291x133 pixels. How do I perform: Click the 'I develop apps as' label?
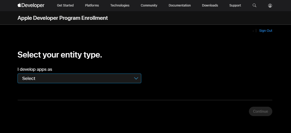[35, 69]
